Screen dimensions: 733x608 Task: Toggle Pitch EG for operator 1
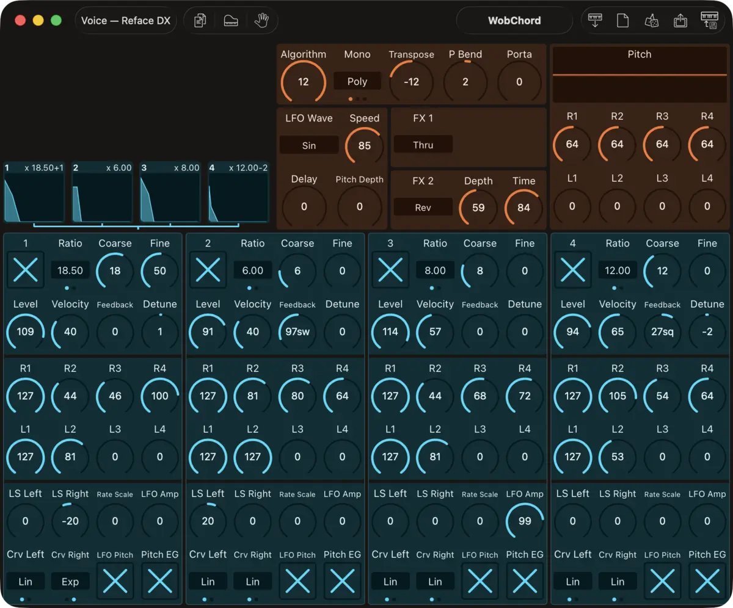click(x=160, y=581)
